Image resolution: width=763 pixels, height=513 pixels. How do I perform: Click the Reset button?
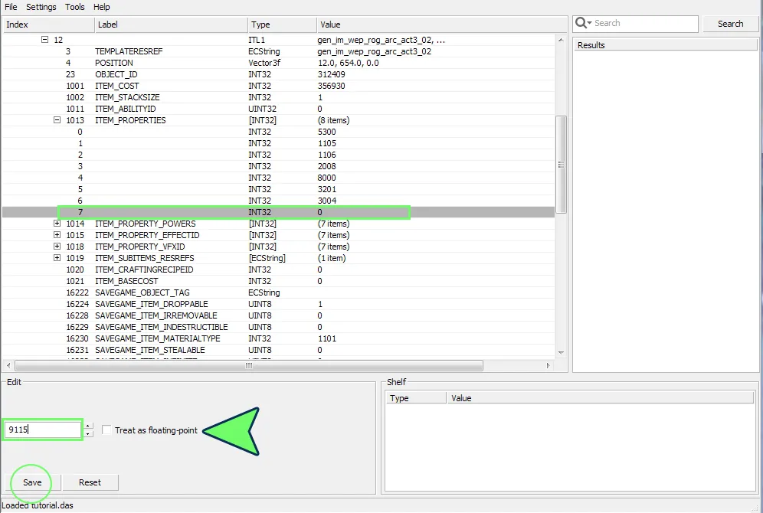[x=90, y=482]
